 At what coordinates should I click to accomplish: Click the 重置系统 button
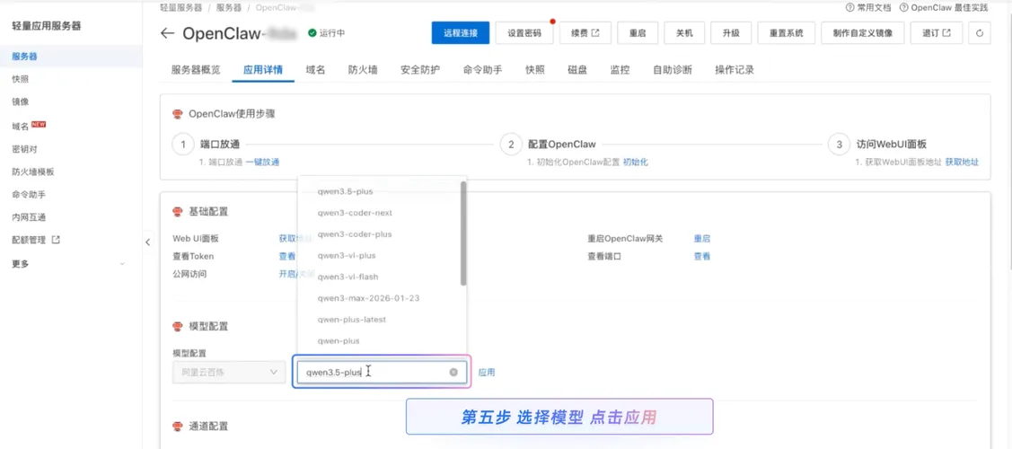pyautogui.click(x=786, y=33)
